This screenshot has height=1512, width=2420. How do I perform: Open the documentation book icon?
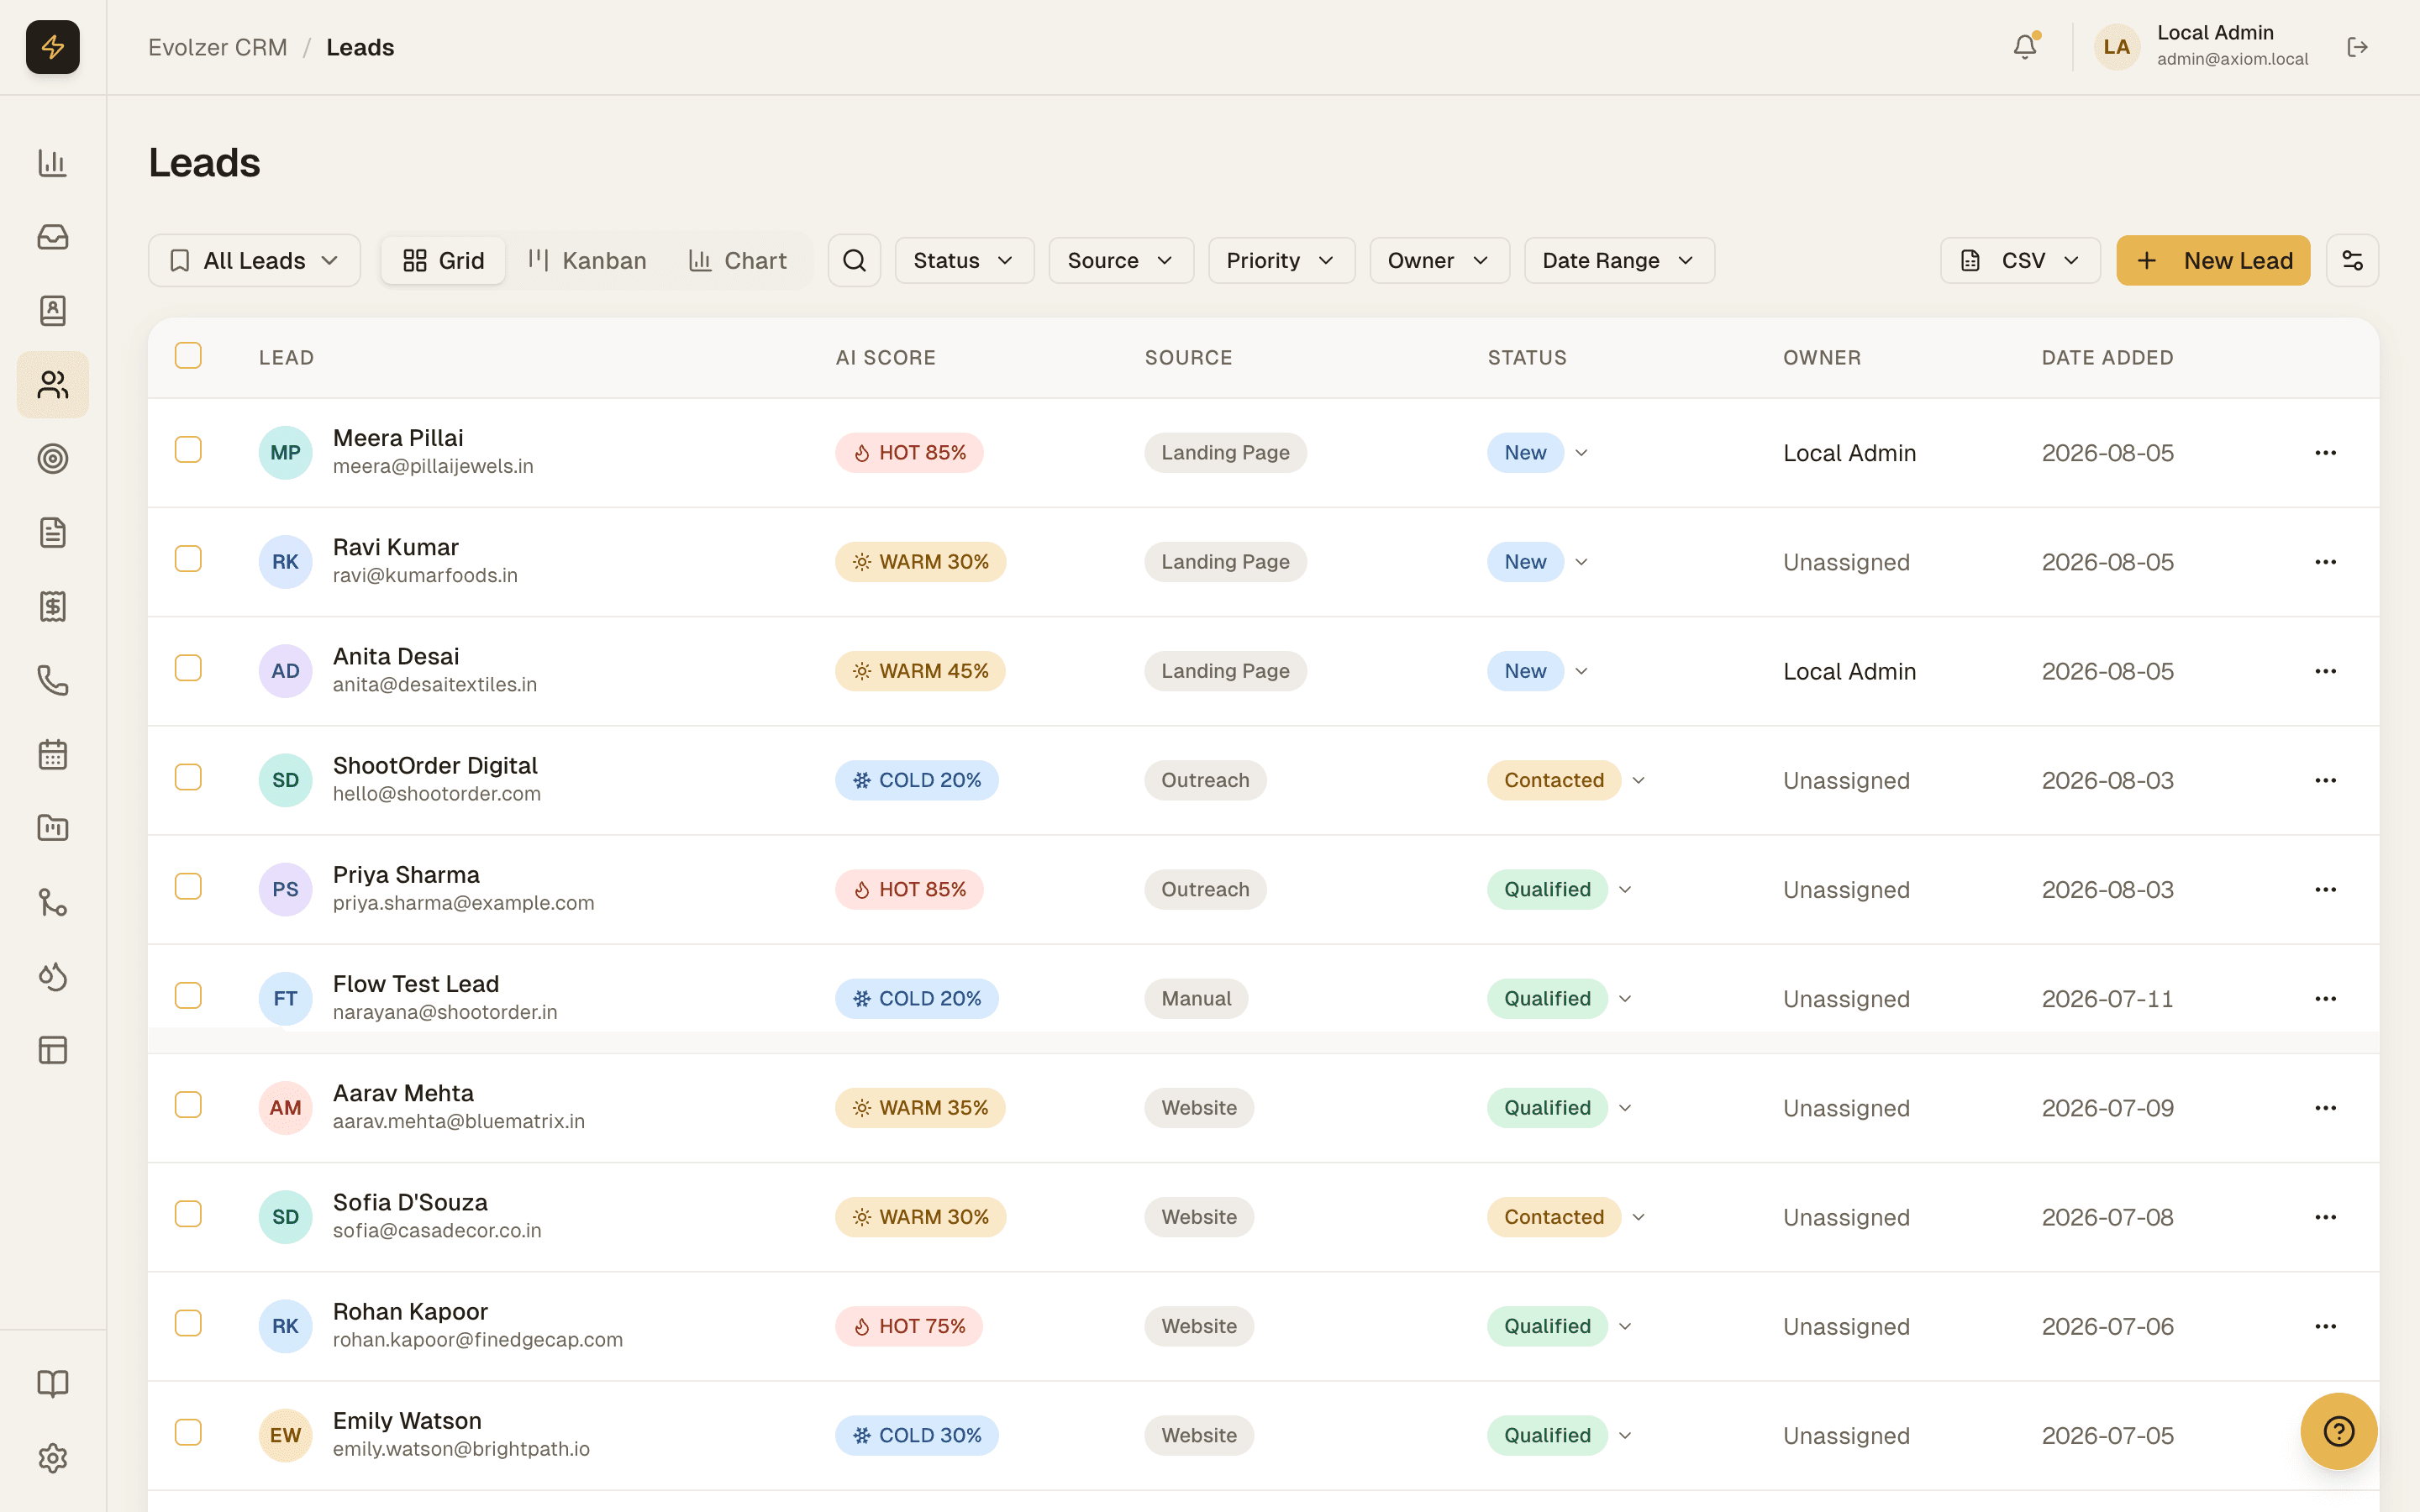pos(53,1384)
